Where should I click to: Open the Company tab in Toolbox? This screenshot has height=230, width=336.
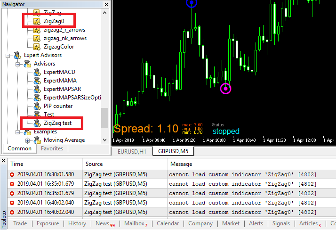coord(200,223)
